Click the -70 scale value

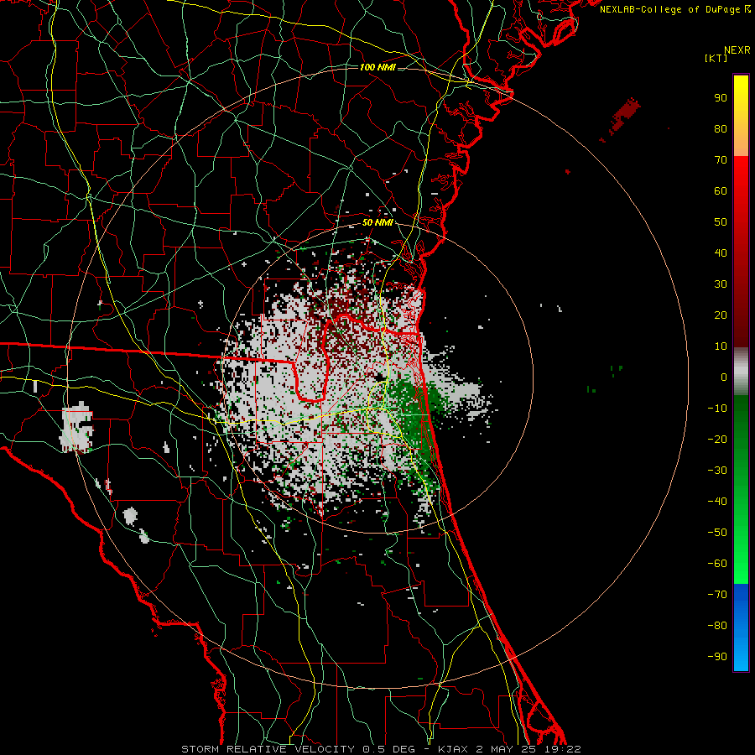[717, 595]
